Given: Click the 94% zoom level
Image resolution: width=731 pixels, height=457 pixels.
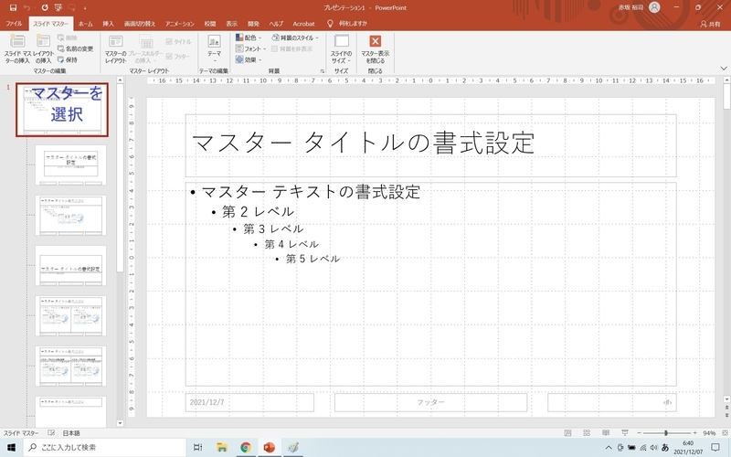Looking at the screenshot, I should 709,433.
